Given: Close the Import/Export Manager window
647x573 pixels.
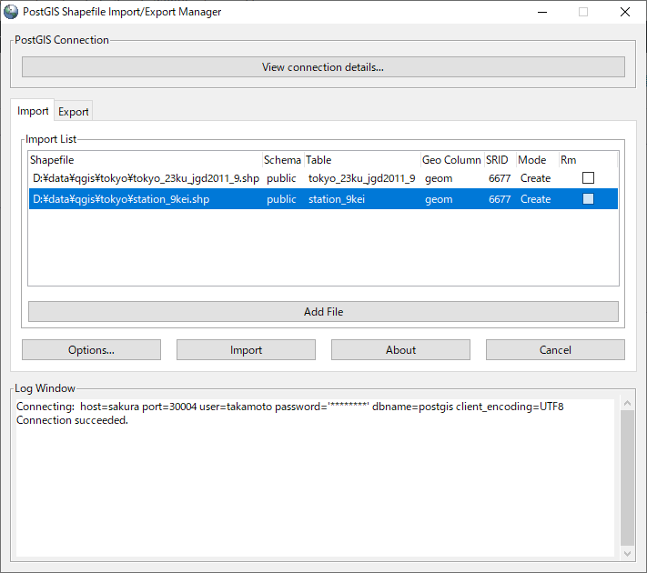Looking at the screenshot, I should click(625, 12).
